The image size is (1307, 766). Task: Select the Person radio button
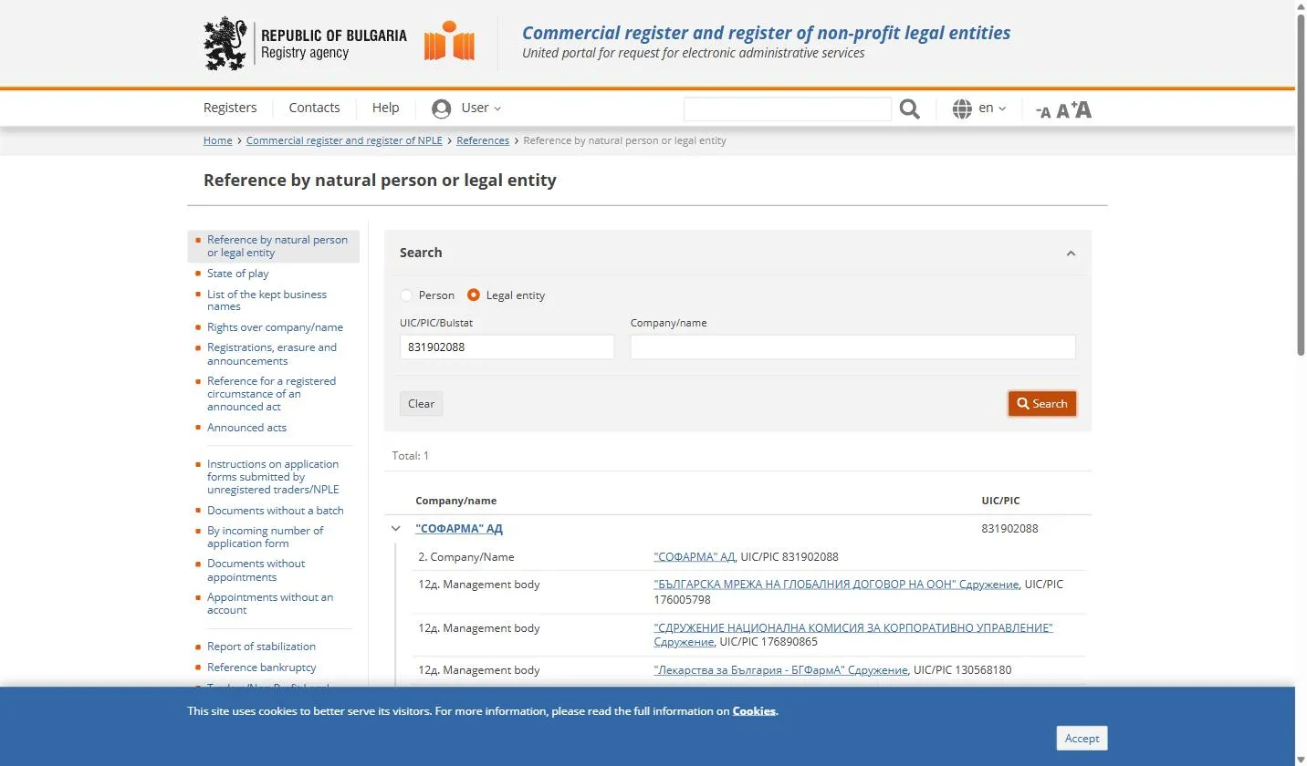point(406,295)
